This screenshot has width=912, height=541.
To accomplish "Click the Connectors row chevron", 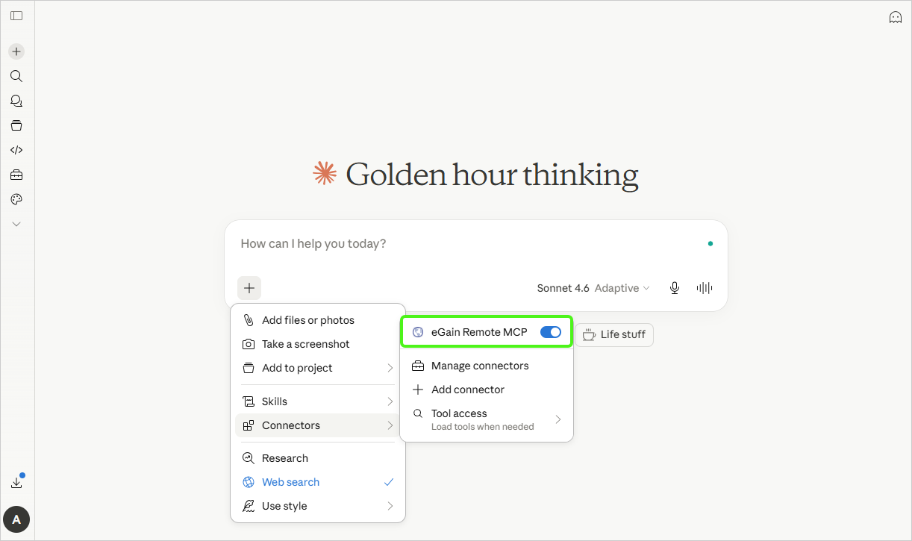I will (390, 425).
